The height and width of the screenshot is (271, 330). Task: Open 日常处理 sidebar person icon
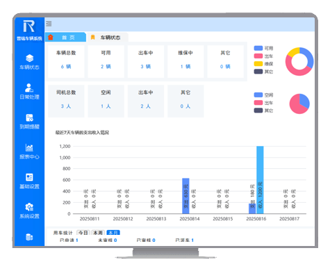click(29, 88)
